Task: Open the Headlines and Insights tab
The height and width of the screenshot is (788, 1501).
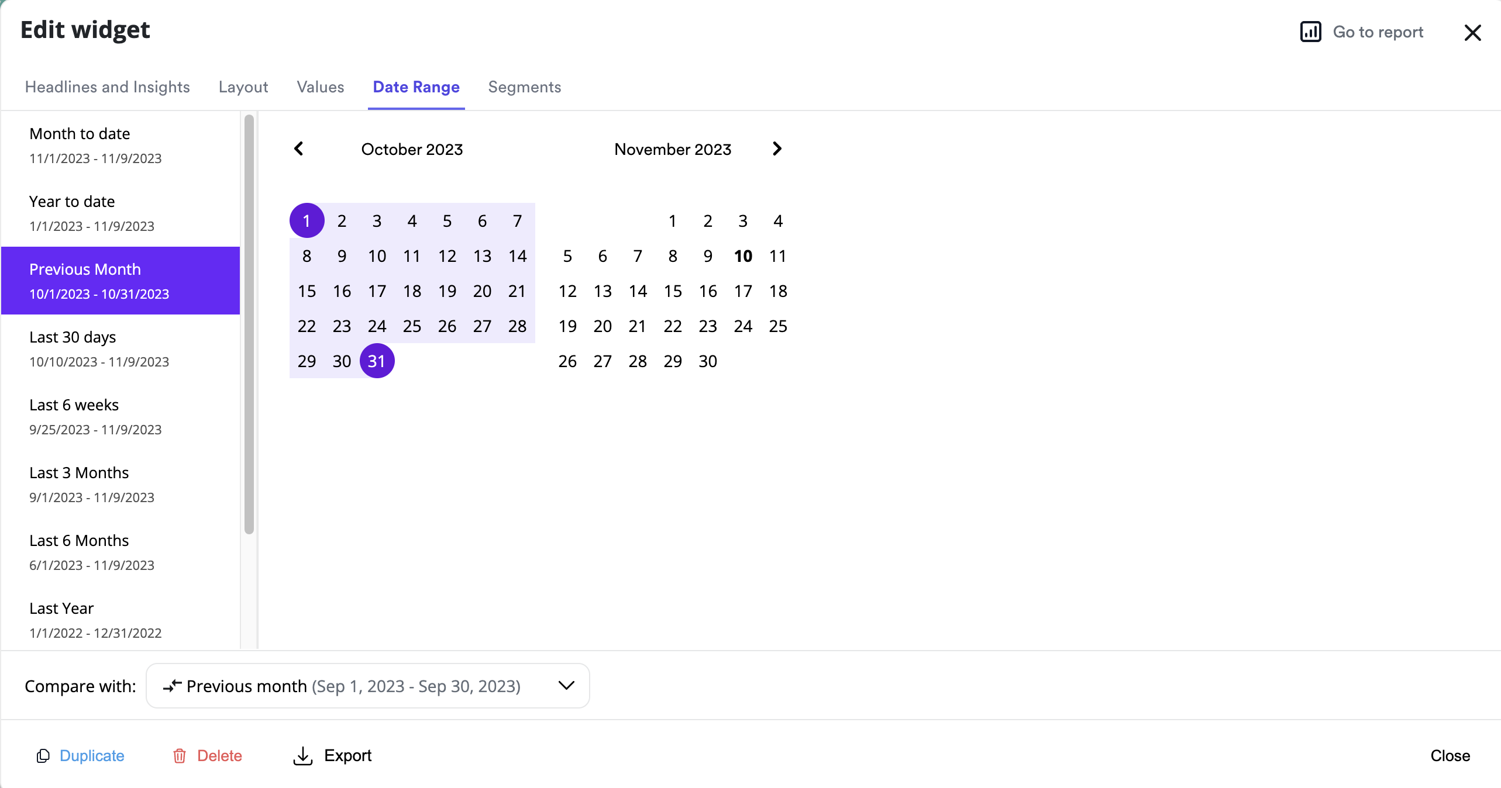Action: 107,87
